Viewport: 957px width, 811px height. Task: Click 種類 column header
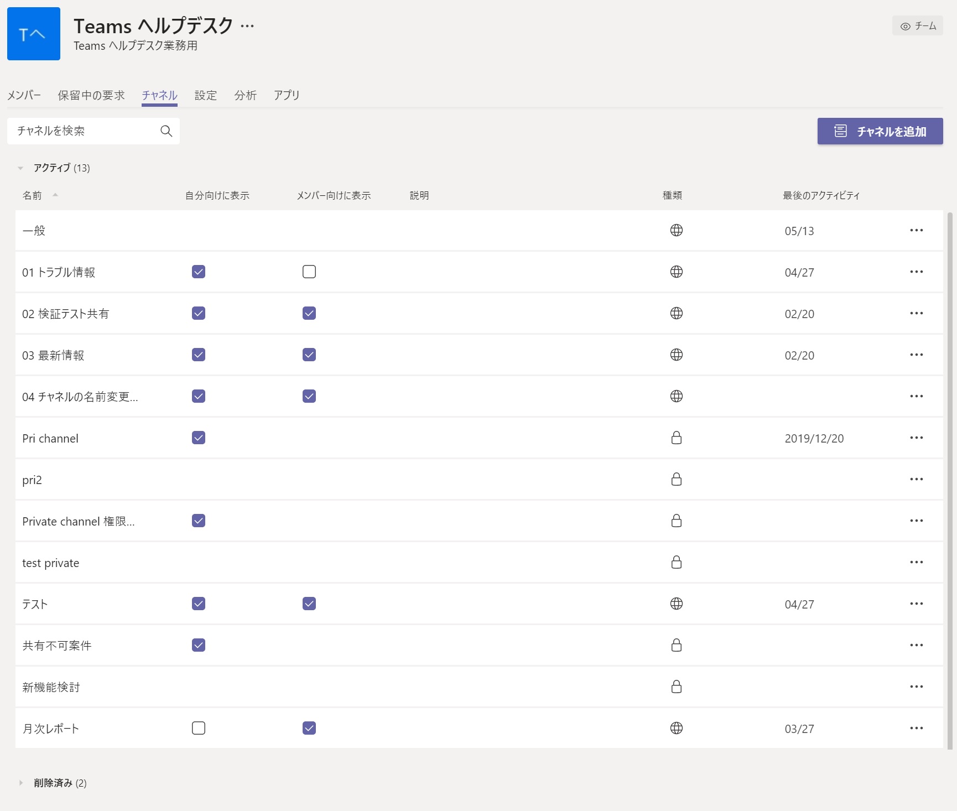click(672, 195)
